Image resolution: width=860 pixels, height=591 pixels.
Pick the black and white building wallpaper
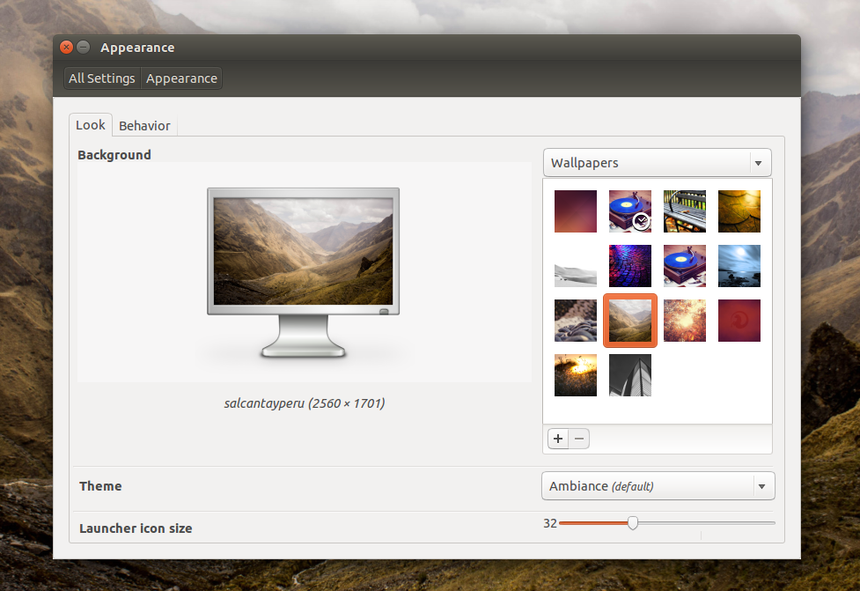tap(630, 375)
